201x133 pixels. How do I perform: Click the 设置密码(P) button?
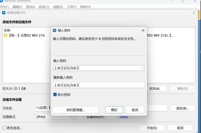click(x=96, y=117)
